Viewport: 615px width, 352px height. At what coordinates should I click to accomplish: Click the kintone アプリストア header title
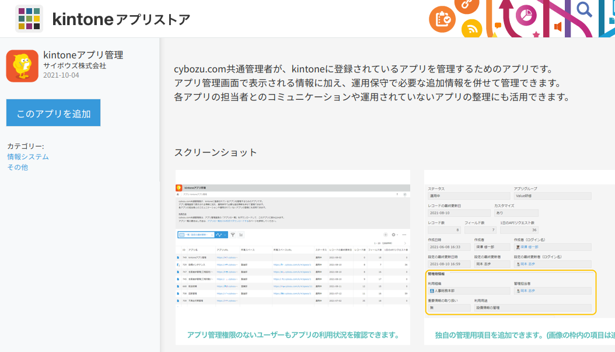click(121, 19)
